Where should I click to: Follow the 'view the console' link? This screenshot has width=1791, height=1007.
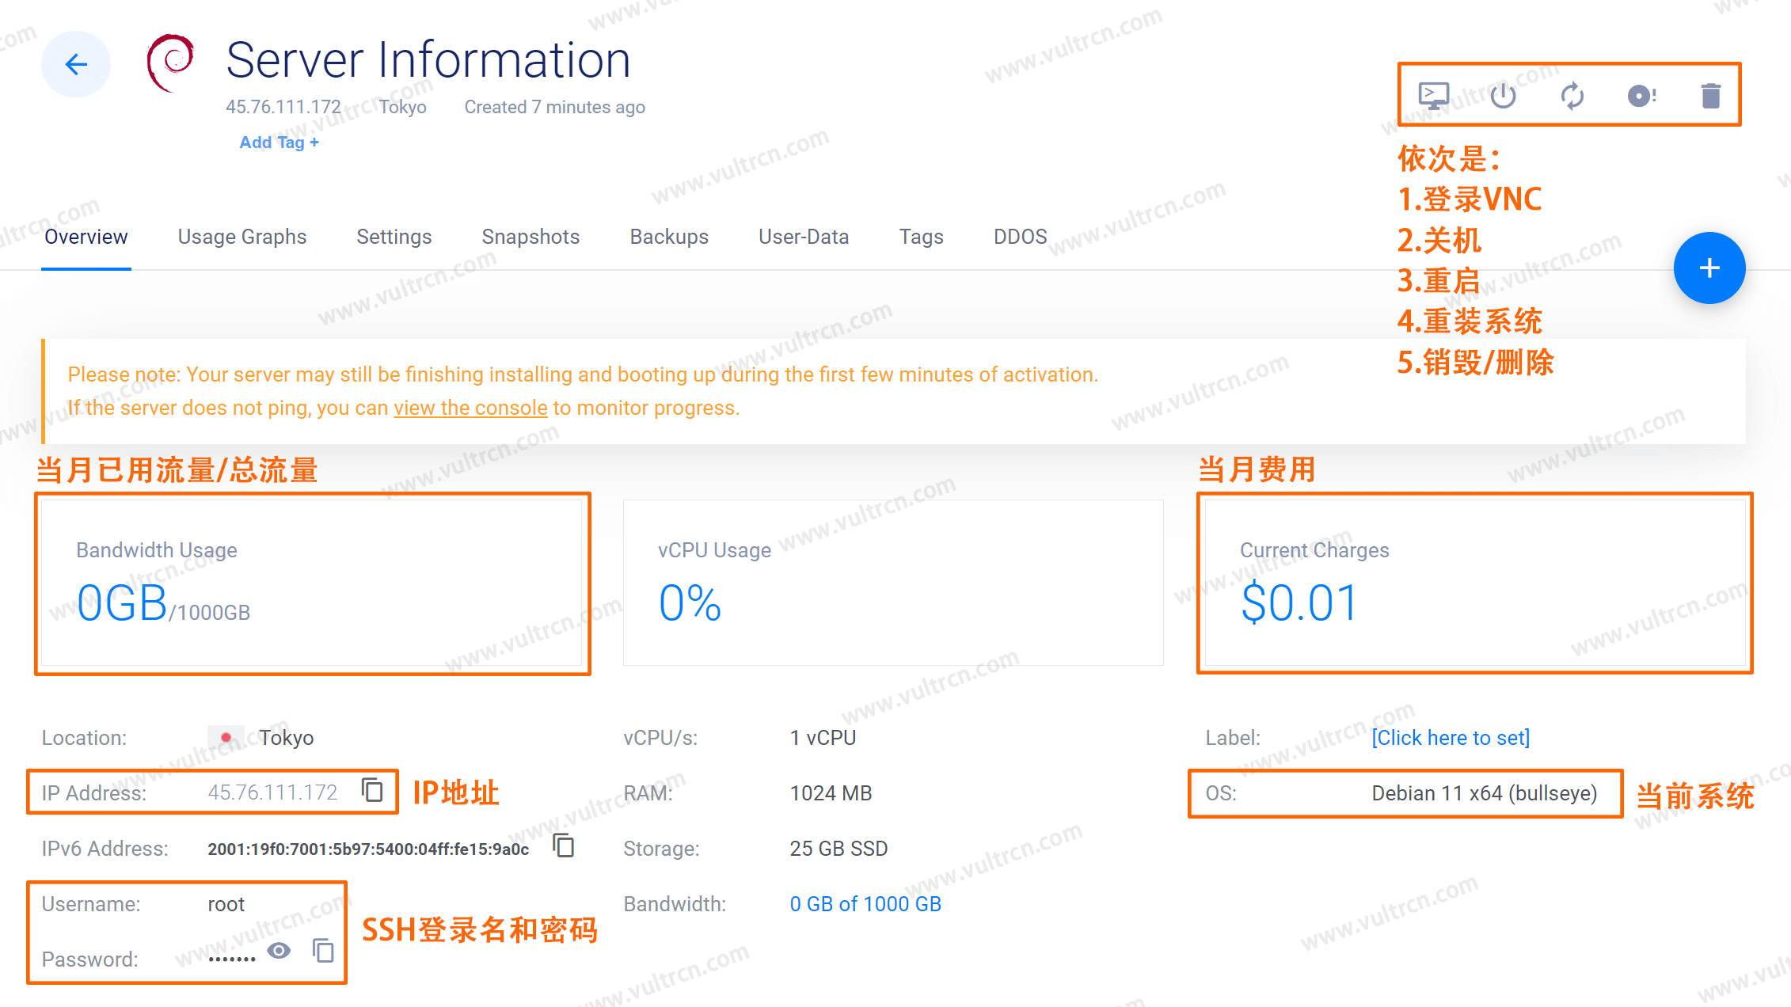(470, 408)
